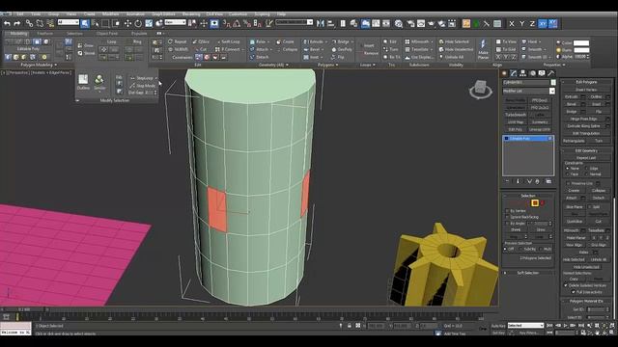The width and height of the screenshot is (618, 347).
Task: Choose the Select and Move tool
Action: pyautogui.click(x=127, y=23)
